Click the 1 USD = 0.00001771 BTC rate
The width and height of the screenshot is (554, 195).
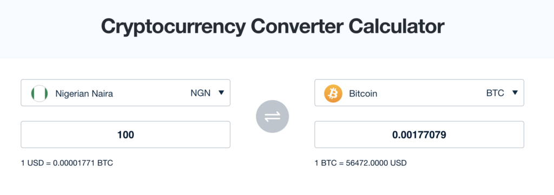point(67,163)
